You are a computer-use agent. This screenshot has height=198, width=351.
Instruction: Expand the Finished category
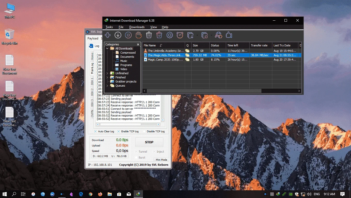pos(107,77)
